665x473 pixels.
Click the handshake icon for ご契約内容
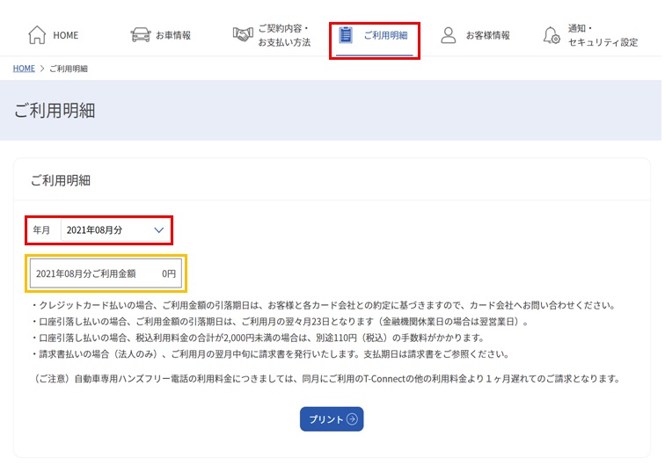pos(243,35)
